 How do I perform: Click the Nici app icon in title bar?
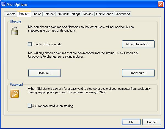tap(3, 4)
